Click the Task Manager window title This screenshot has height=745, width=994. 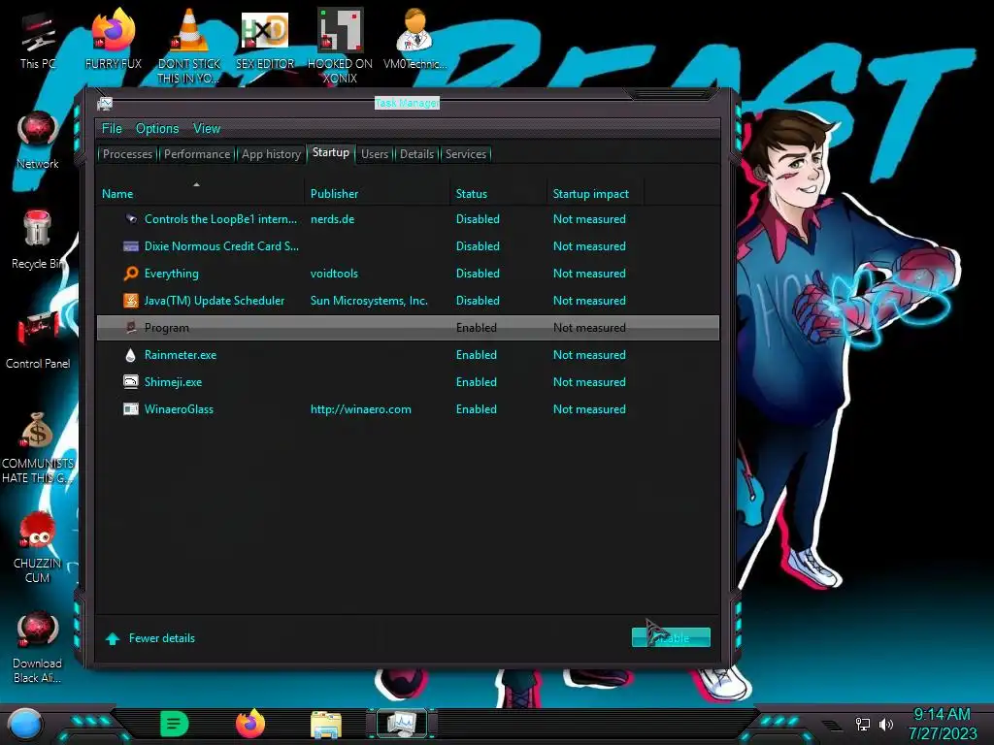pyautogui.click(x=407, y=103)
